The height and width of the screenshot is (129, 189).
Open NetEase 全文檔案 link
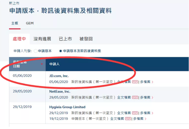pos(124,97)
